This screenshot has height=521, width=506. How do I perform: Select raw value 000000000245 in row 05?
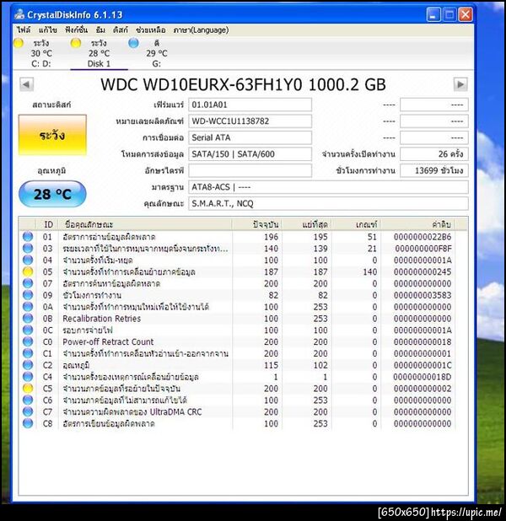click(423, 271)
